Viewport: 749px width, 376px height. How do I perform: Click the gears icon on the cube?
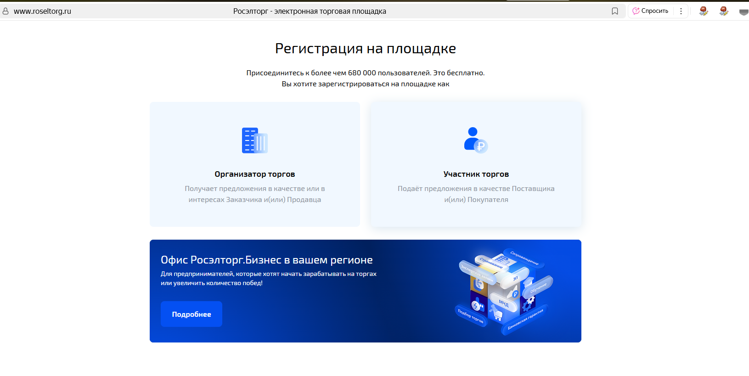tap(528, 303)
